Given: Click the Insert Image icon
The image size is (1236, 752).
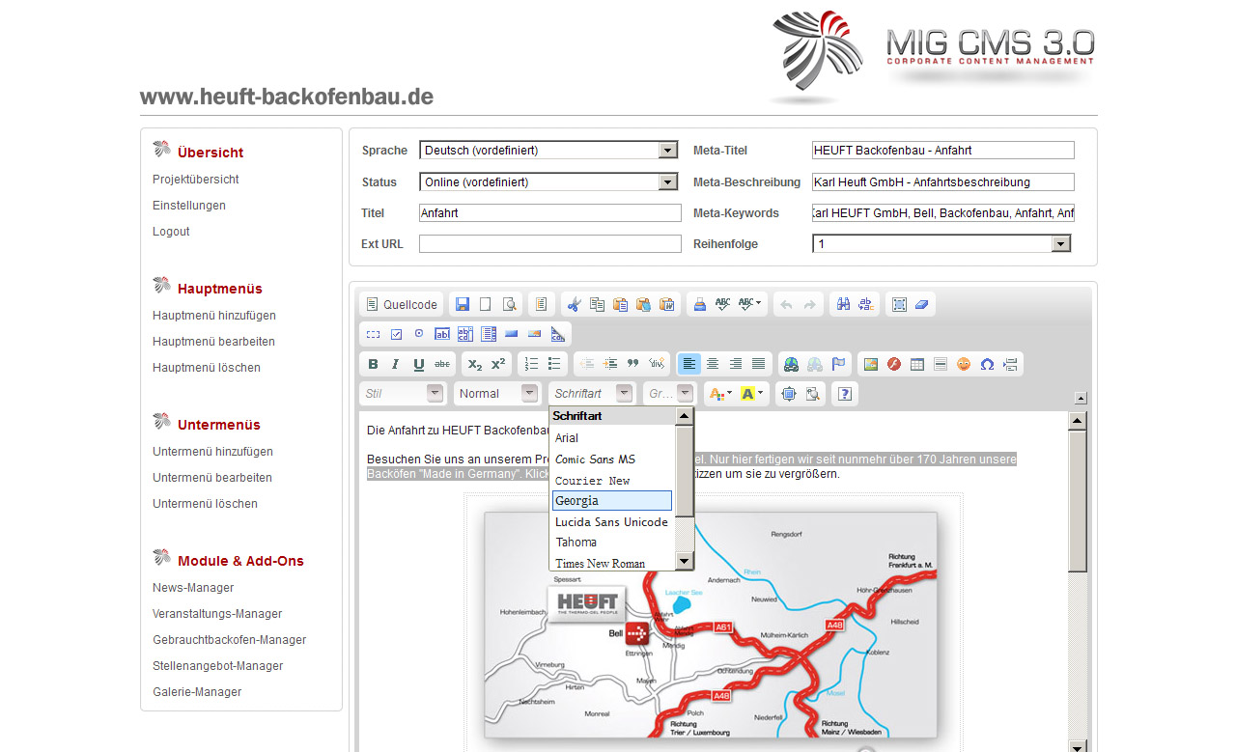Looking at the screenshot, I should [871, 364].
